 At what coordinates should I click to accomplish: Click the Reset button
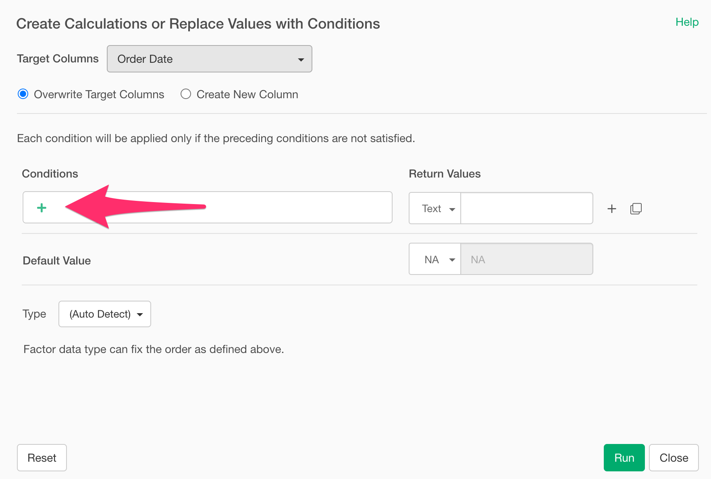[x=42, y=458]
